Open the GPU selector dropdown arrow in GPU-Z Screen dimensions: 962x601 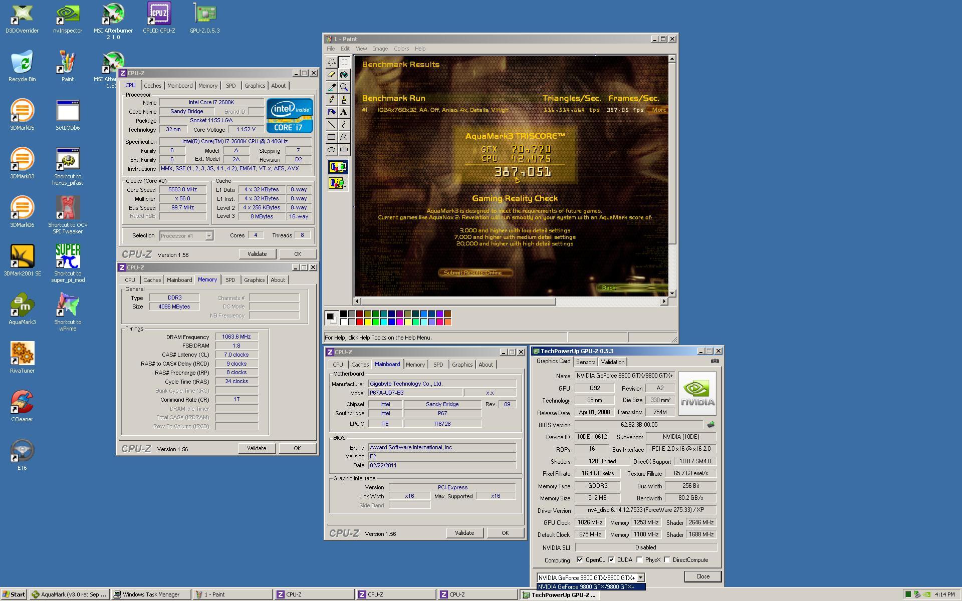[x=640, y=578]
